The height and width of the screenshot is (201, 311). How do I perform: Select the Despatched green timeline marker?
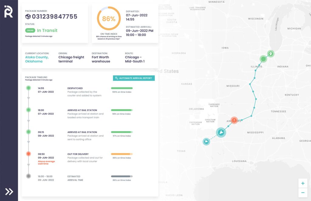(x=29, y=88)
